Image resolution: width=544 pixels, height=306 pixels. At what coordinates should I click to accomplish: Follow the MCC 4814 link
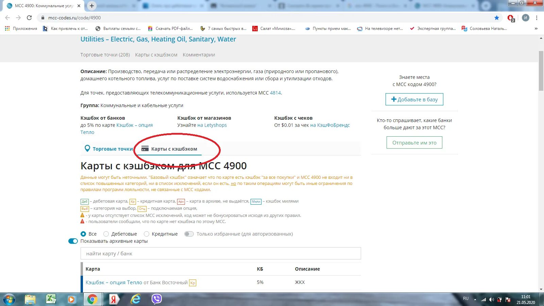pyautogui.click(x=275, y=93)
